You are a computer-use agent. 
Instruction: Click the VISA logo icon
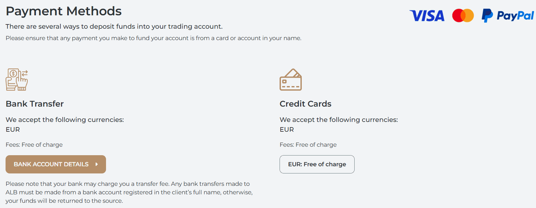coord(427,15)
